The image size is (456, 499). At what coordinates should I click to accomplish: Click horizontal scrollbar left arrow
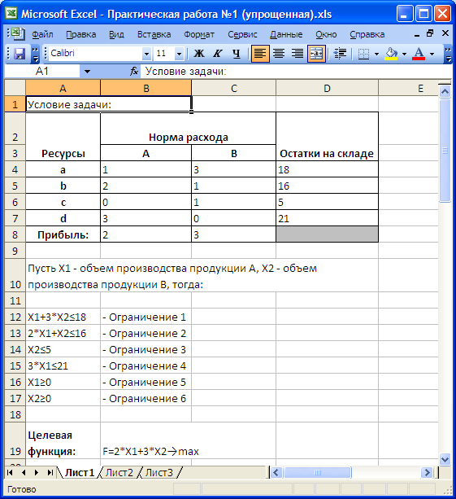click(276, 473)
